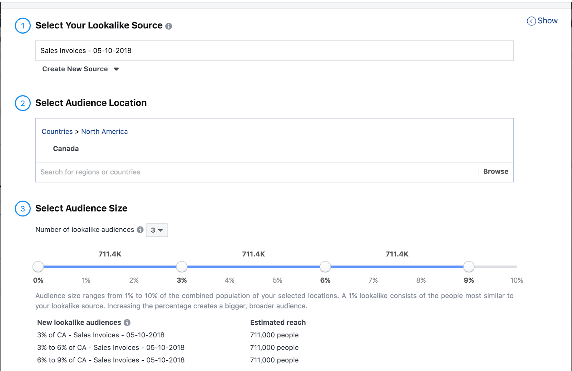This screenshot has width=572, height=371.
Task: Click the North America breadcrumb link
Action: [x=104, y=132]
